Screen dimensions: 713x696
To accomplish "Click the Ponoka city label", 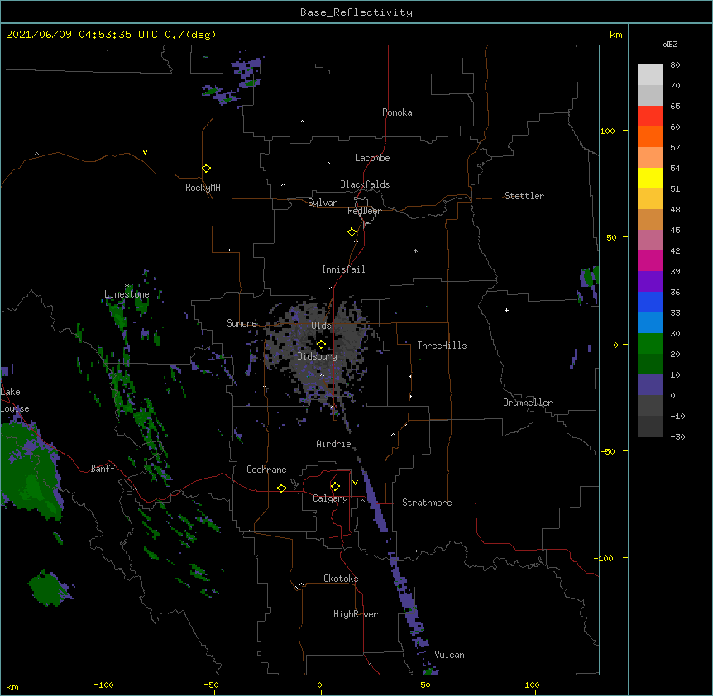I will pyautogui.click(x=397, y=112).
